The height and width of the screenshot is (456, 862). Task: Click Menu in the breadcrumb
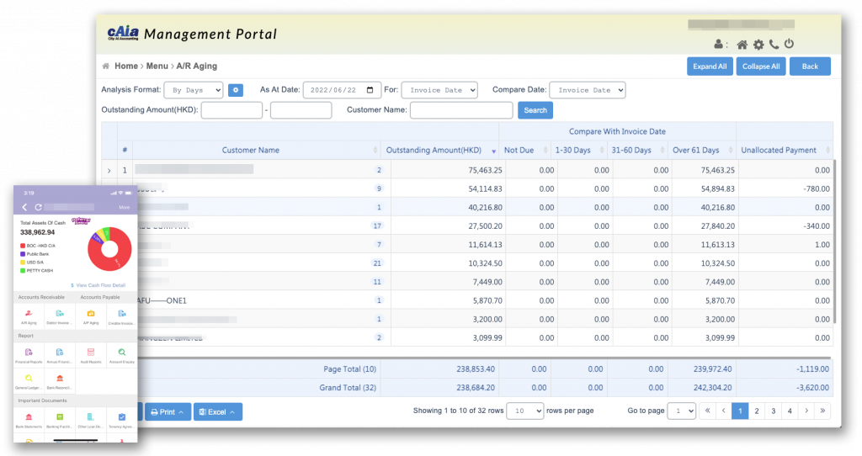pos(157,66)
